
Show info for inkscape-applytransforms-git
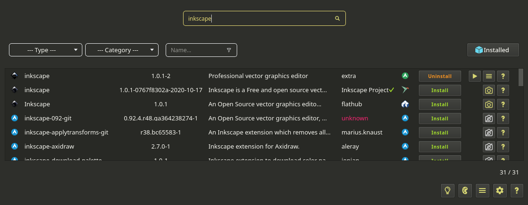503,133
